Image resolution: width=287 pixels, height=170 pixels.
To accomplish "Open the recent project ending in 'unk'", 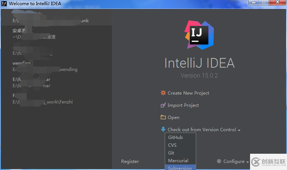I will coord(57,17).
